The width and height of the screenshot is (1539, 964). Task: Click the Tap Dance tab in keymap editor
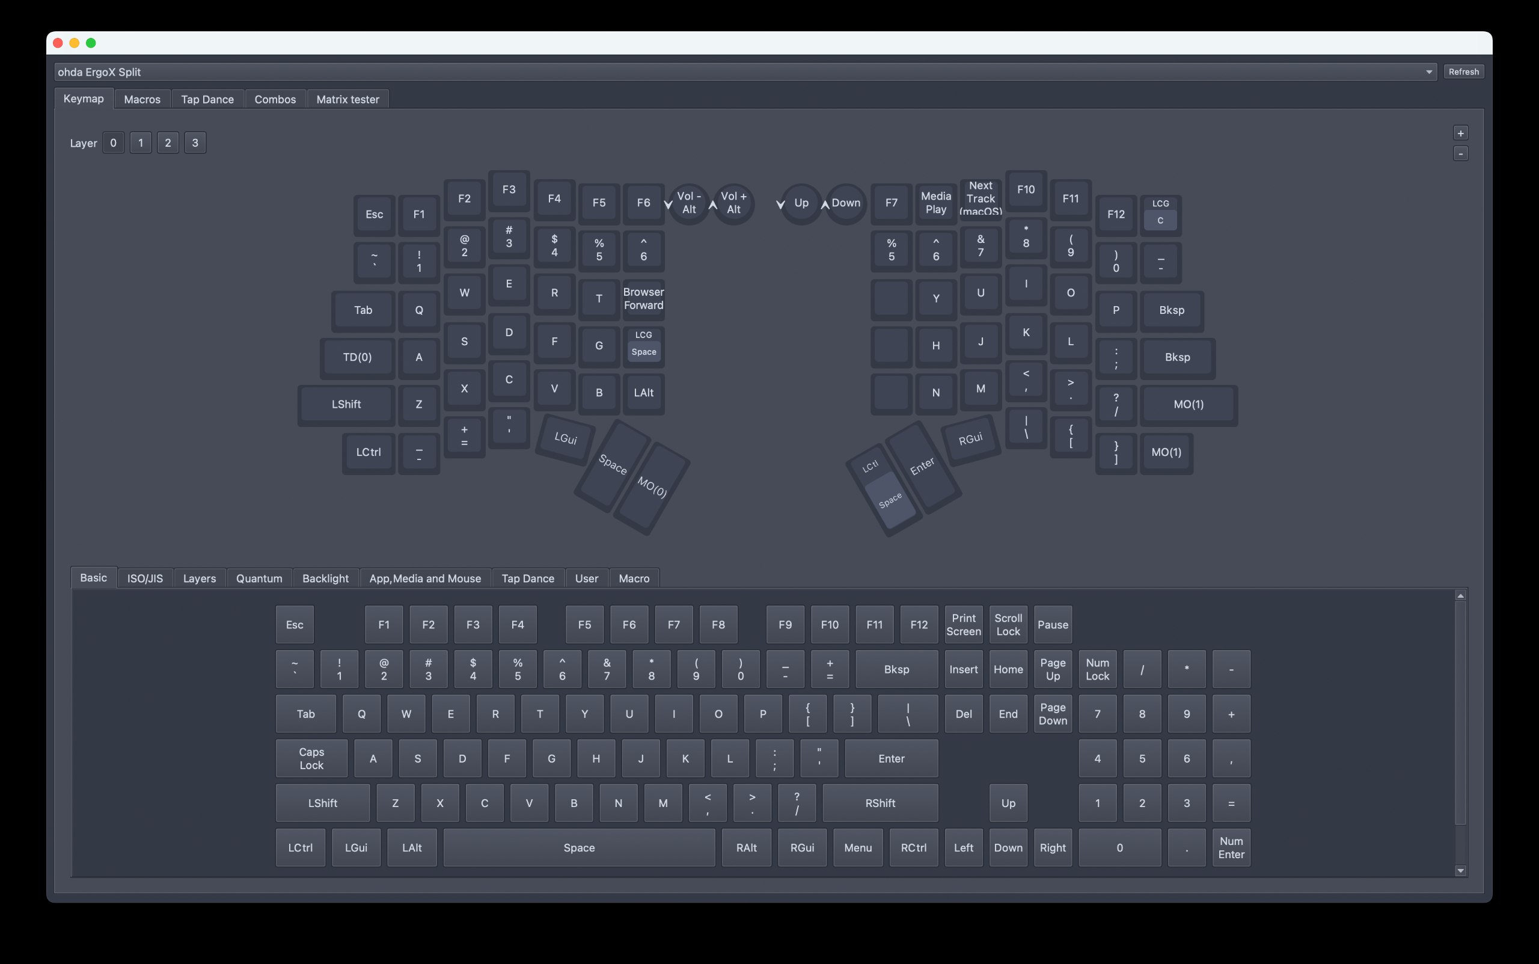[x=207, y=99]
